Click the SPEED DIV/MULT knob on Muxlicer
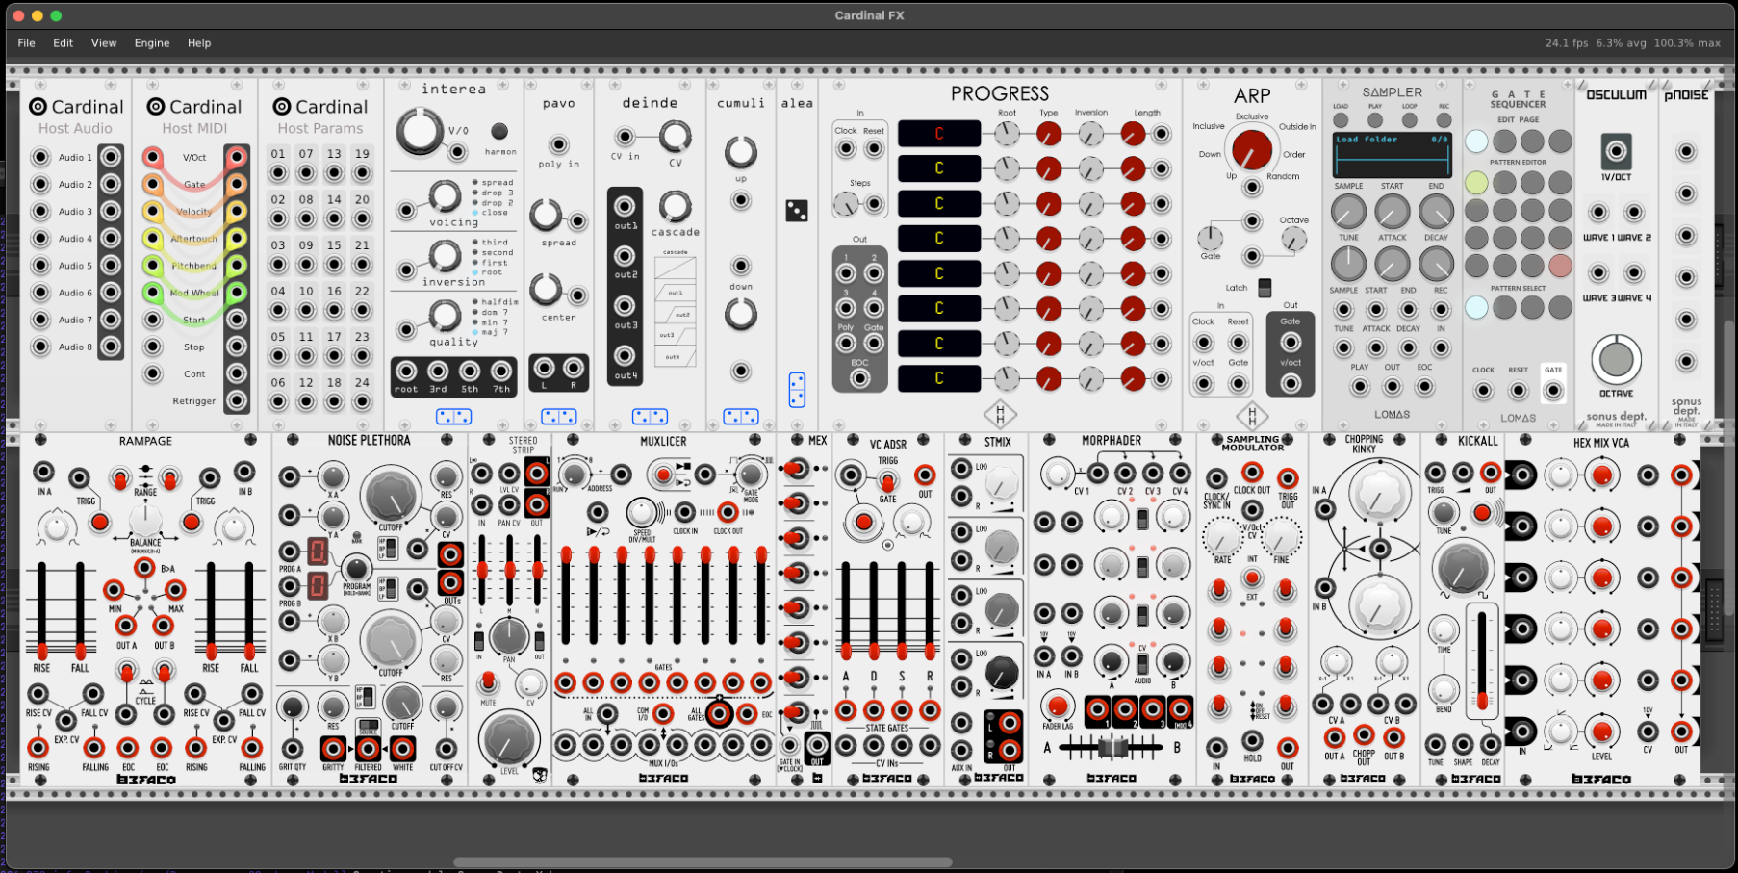Image resolution: width=1738 pixels, height=873 pixels. click(x=641, y=512)
